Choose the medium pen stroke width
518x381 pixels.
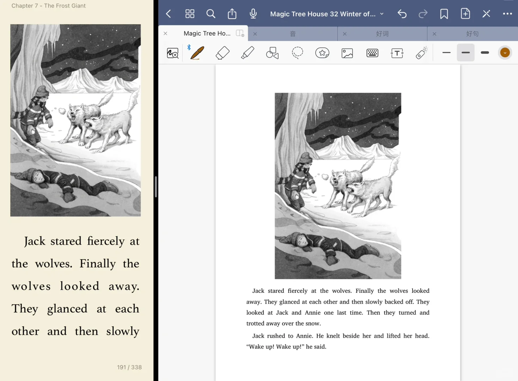coord(465,53)
